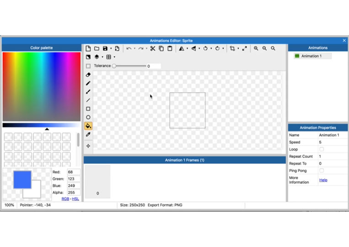349x247 pixels.
Task: Select frame 0 thumbnail in frames strip
Action: (x=97, y=181)
